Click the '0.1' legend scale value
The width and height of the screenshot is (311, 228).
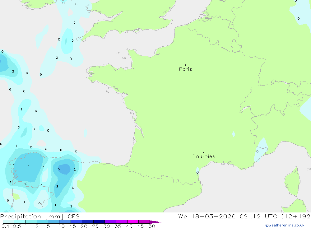(5, 226)
